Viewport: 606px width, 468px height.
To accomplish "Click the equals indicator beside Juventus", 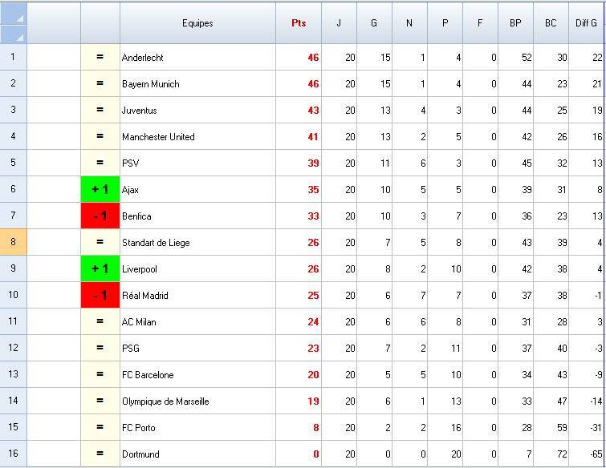I will [x=100, y=111].
